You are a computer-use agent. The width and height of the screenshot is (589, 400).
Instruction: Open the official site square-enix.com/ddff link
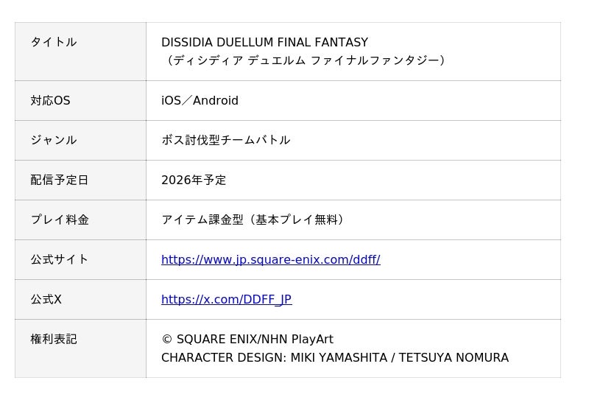270,259
